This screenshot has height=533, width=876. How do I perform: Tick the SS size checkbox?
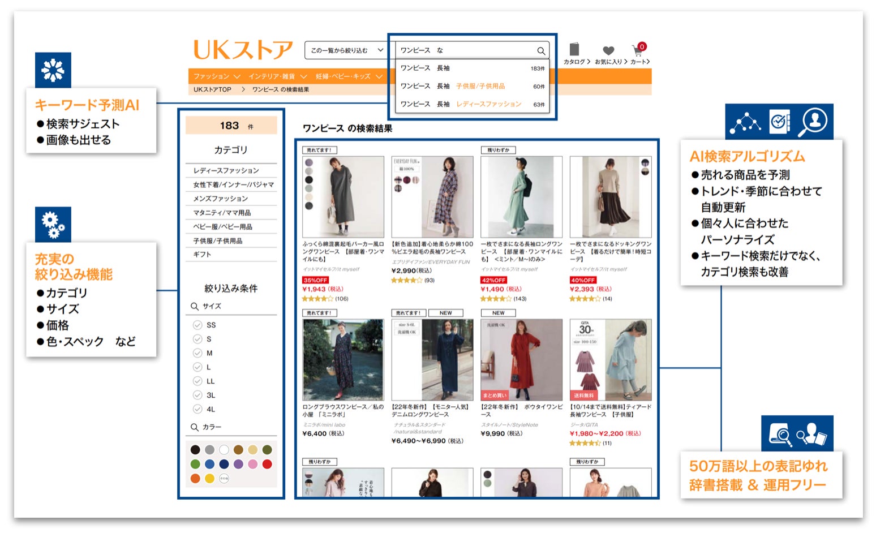(x=197, y=325)
